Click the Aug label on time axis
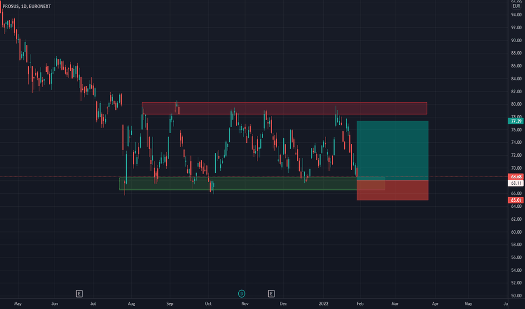 click(x=131, y=303)
